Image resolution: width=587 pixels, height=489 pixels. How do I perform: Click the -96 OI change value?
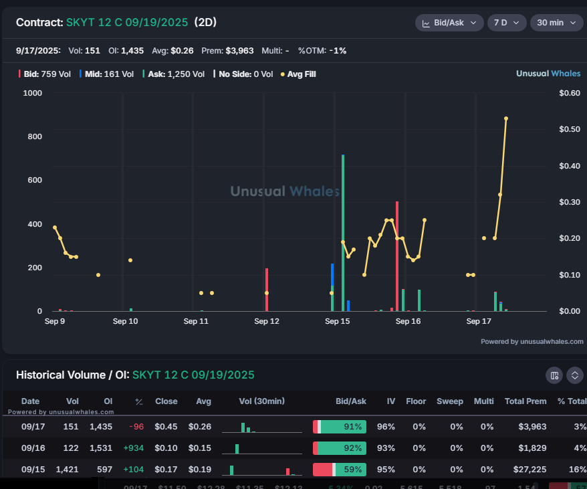[136, 426]
